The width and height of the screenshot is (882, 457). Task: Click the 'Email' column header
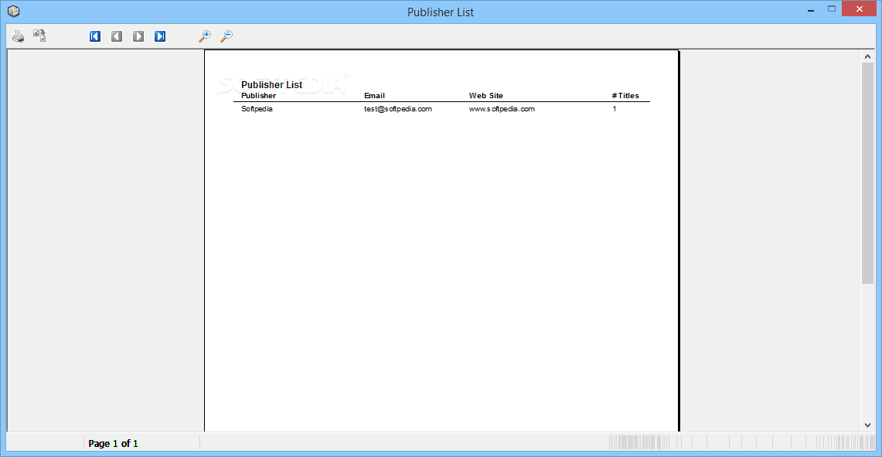[x=375, y=96]
